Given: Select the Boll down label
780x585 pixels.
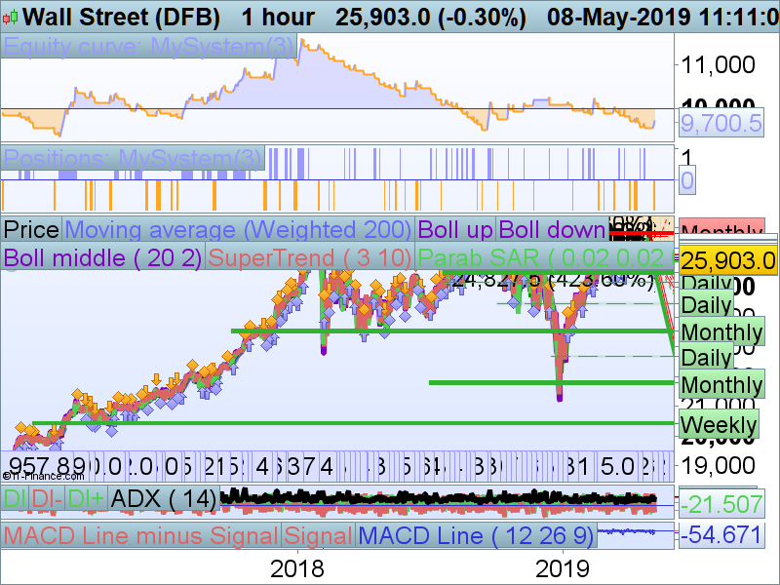Looking at the screenshot, I should pos(552,230).
